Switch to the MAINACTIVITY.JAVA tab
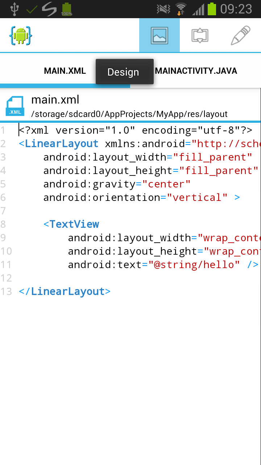This screenshot has width=261, height=465. pyautogui.click(x=196, y=71)
